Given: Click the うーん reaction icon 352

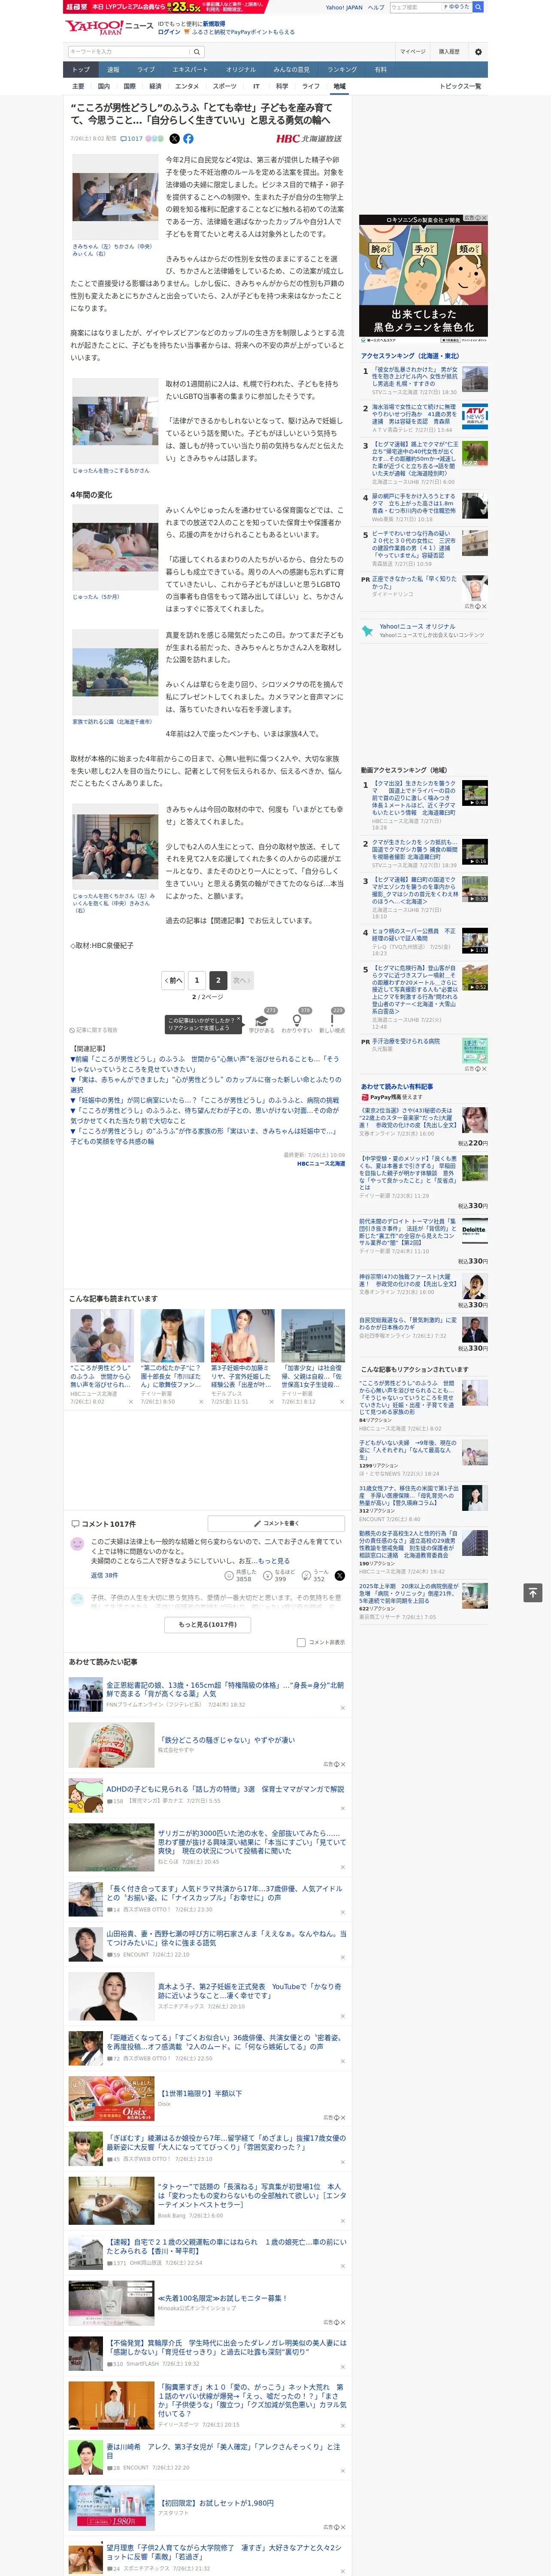Looking at the screenshot, I should tap(306, 1576).
